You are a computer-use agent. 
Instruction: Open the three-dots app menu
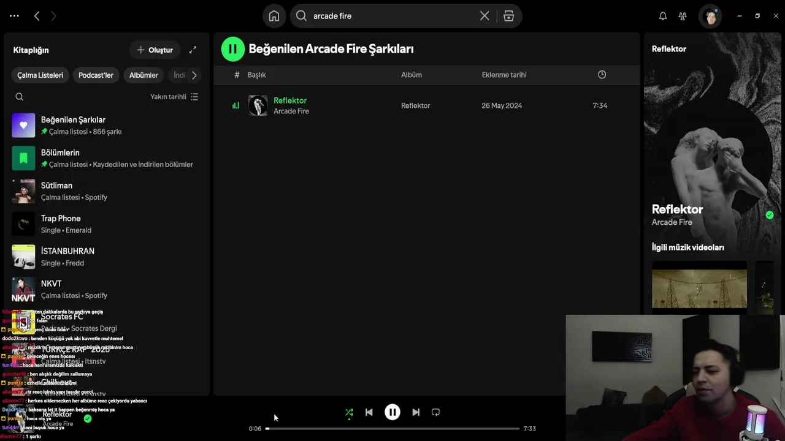coord(15,16)
